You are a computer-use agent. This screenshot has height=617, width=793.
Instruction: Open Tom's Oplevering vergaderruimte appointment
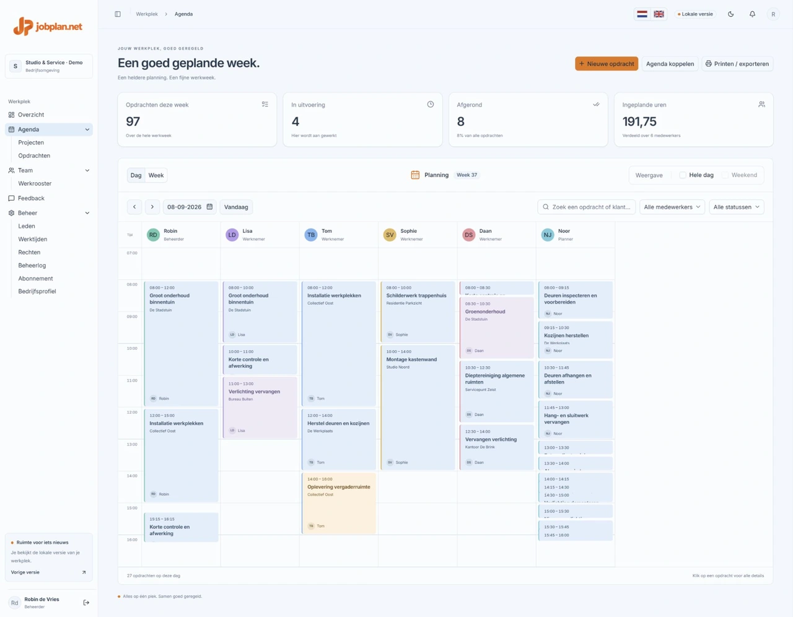coord(339,503)
